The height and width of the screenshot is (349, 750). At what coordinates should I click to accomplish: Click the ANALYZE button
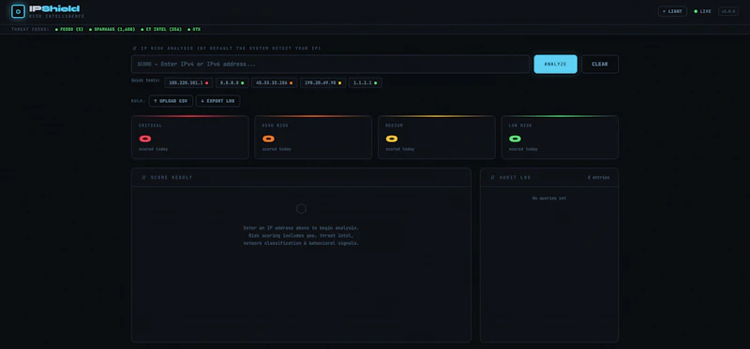[555, 64]
